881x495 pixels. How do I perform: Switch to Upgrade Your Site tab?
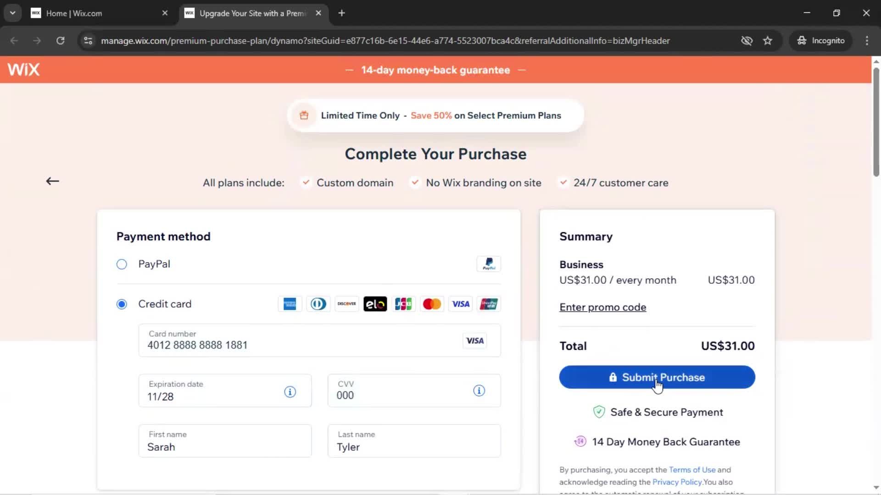(x=252, y=13)
